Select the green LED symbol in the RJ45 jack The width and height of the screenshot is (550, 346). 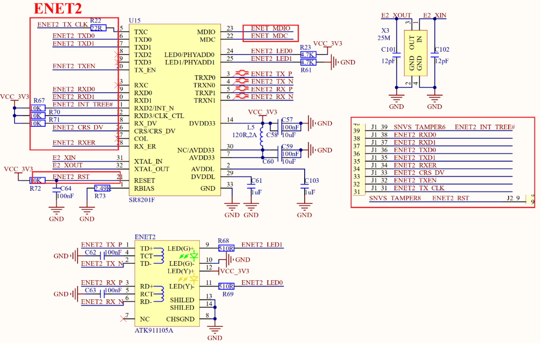(x=194, y=256)
